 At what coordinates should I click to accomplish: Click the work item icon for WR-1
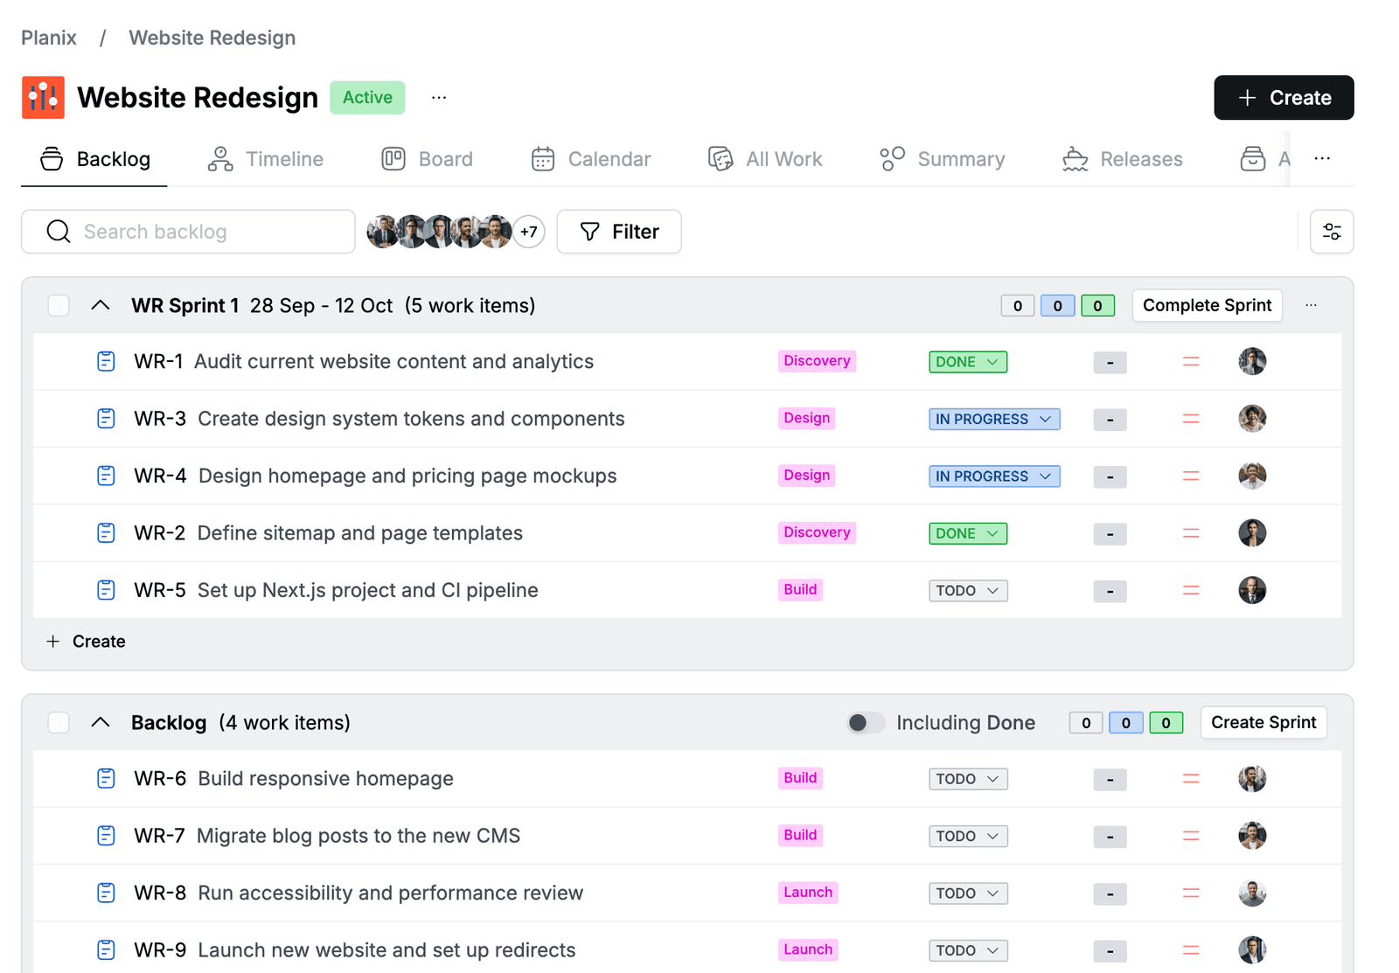coord(106,361)
